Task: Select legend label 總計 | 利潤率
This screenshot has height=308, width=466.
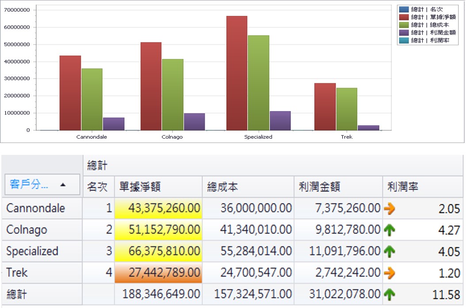Action: (430, 40)
